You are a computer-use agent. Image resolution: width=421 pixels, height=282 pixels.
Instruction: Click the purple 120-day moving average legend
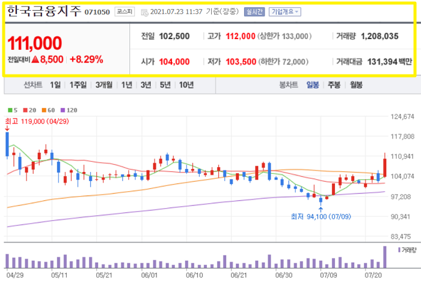[x=69, y=110]
